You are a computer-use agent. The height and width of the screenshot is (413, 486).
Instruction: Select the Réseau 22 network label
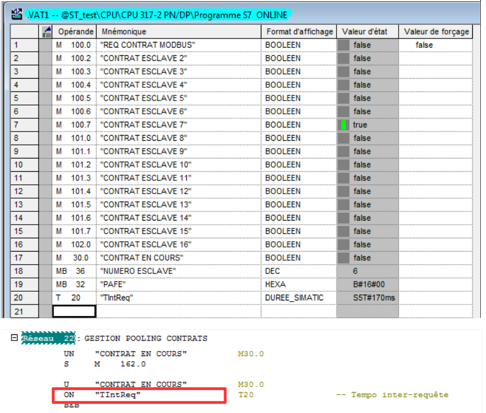click(48, 338)
